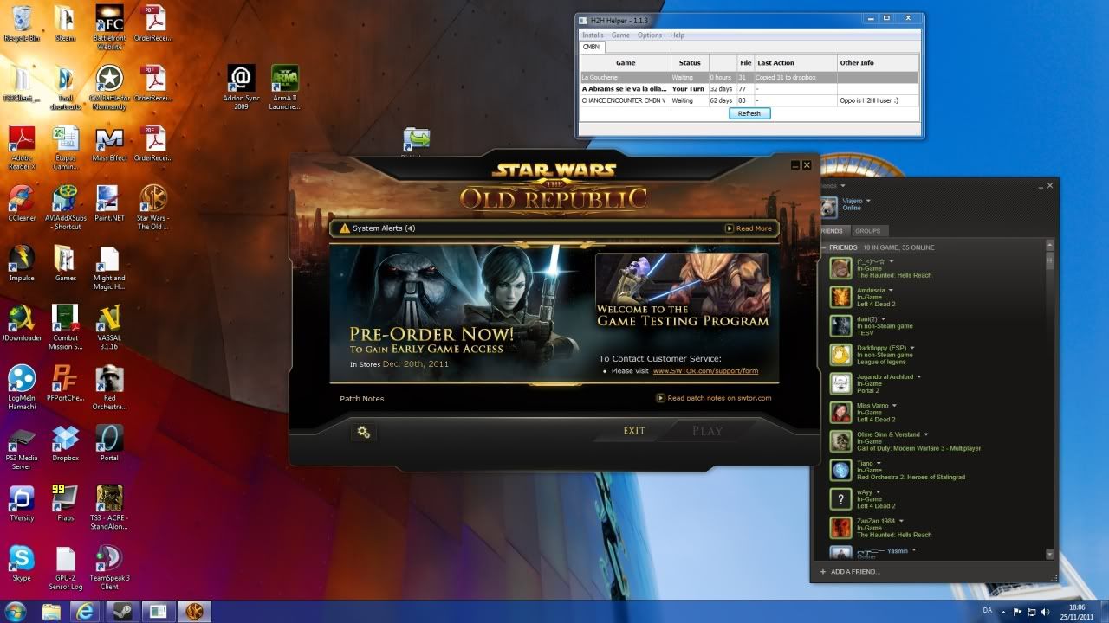Click the Status column header
This screenshot has height=623, width=1109.
690,62
